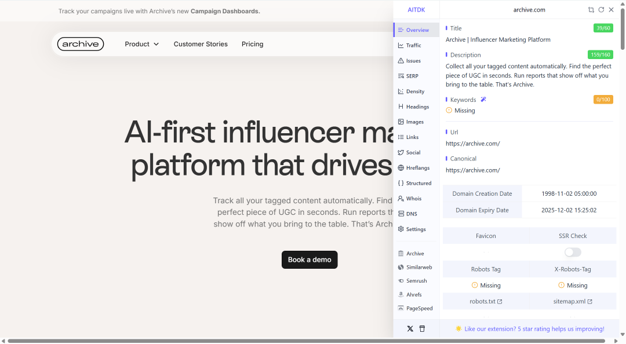
Task: Click the Domain Creation Date value 1998-11-02
Action: (x=569, y=193)
